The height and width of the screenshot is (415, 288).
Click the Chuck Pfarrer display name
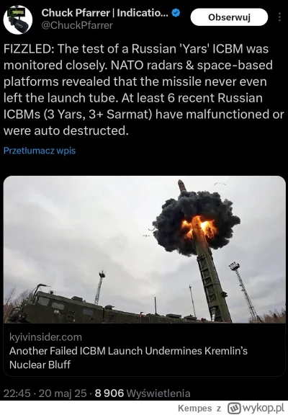point(104,13)
